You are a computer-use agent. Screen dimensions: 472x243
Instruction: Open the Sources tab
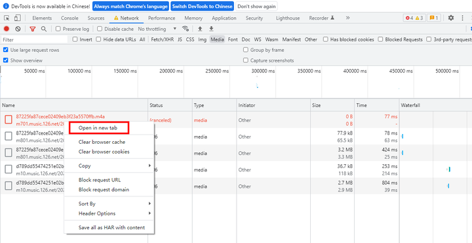click(96, 18)
